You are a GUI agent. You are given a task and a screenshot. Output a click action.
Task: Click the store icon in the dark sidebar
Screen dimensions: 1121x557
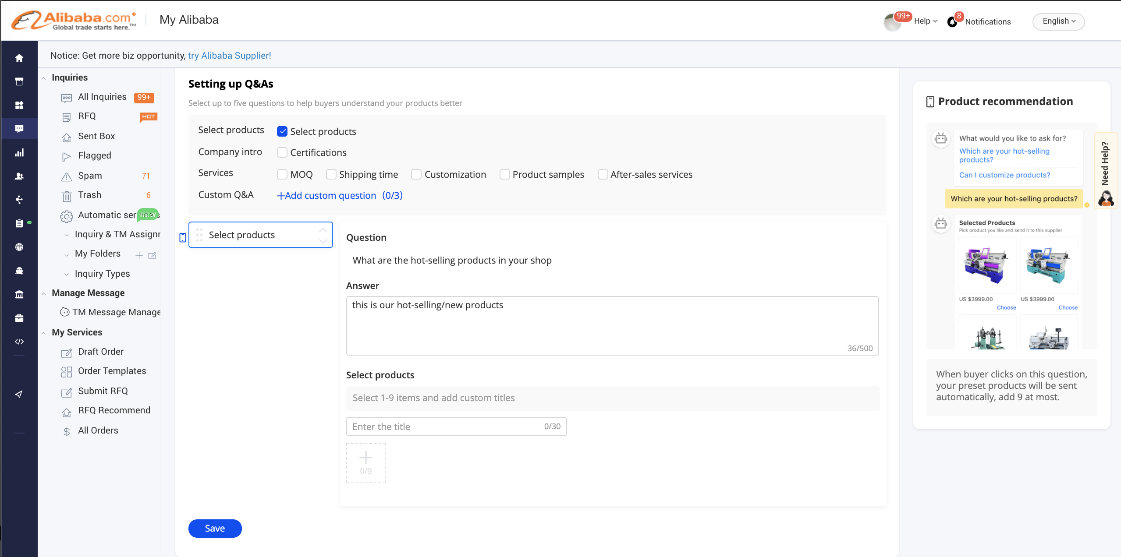point(19,81)
